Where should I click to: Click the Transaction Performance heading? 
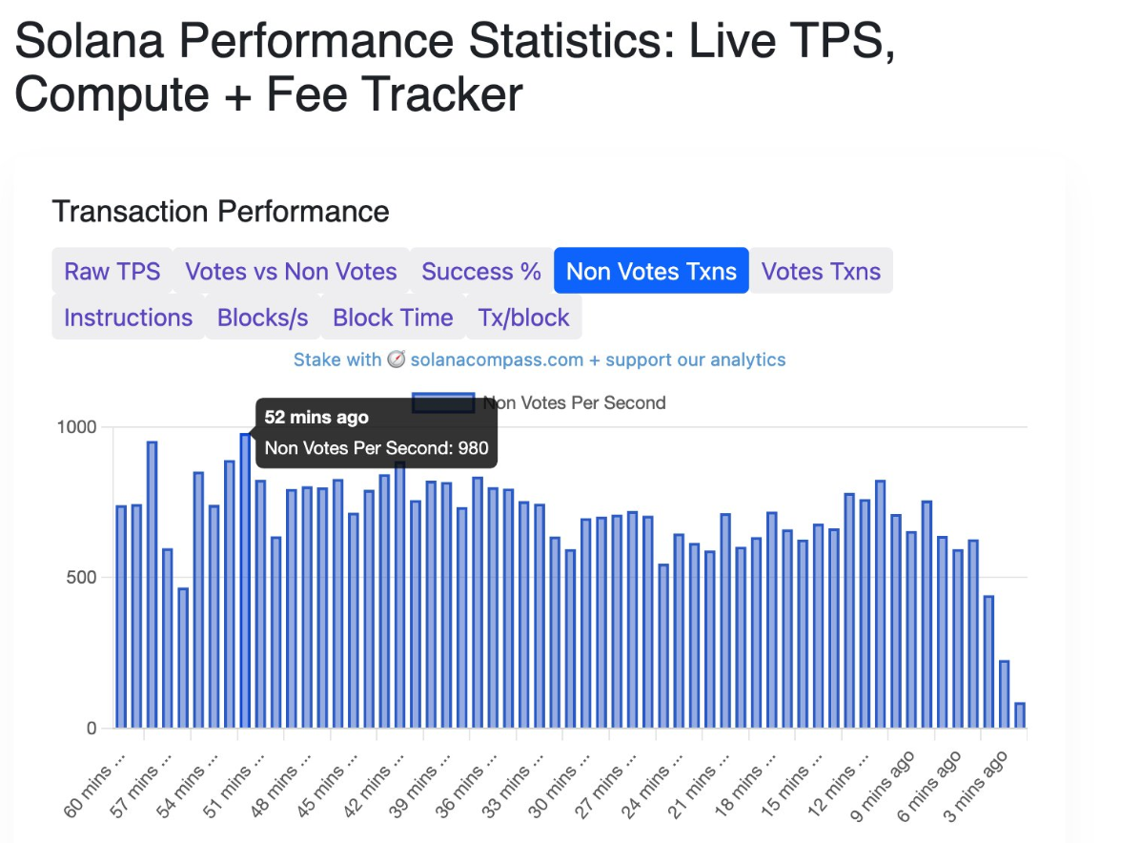point(220,211)
